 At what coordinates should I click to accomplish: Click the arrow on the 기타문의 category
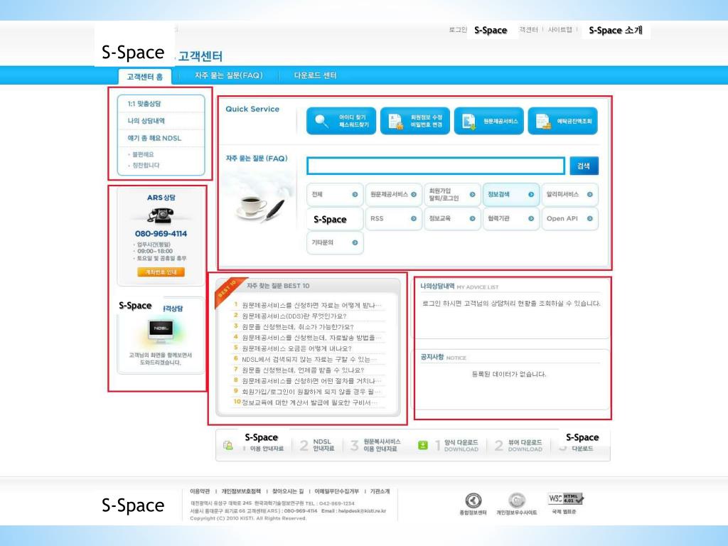click(355, 242)
